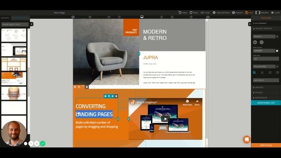Select the JUPRA product title
Screen dimensions: 281x158
click(x=151, y=57)
